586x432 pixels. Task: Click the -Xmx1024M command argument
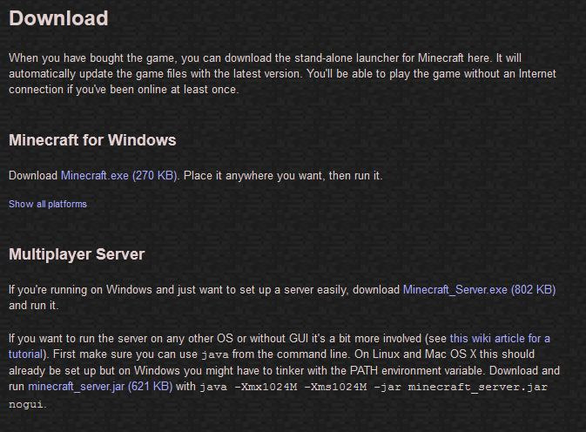click(266, 387)
